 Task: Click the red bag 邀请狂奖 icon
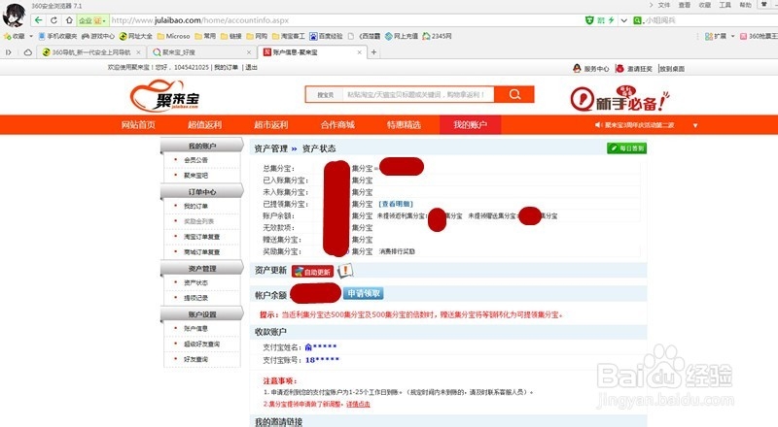tap(619, 68)
